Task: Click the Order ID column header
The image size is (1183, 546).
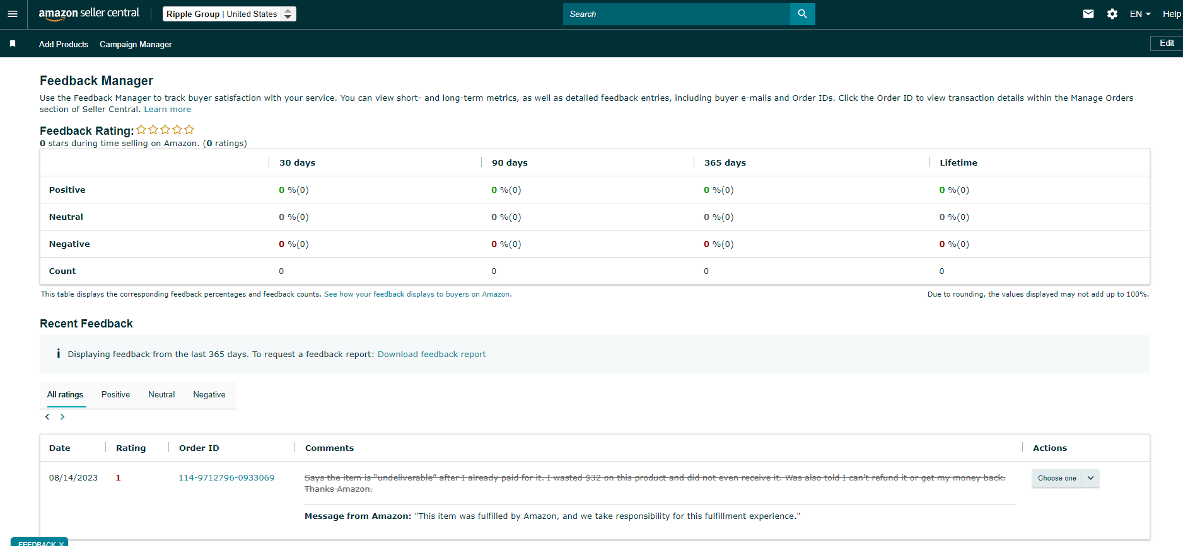Action: point(199,448)
